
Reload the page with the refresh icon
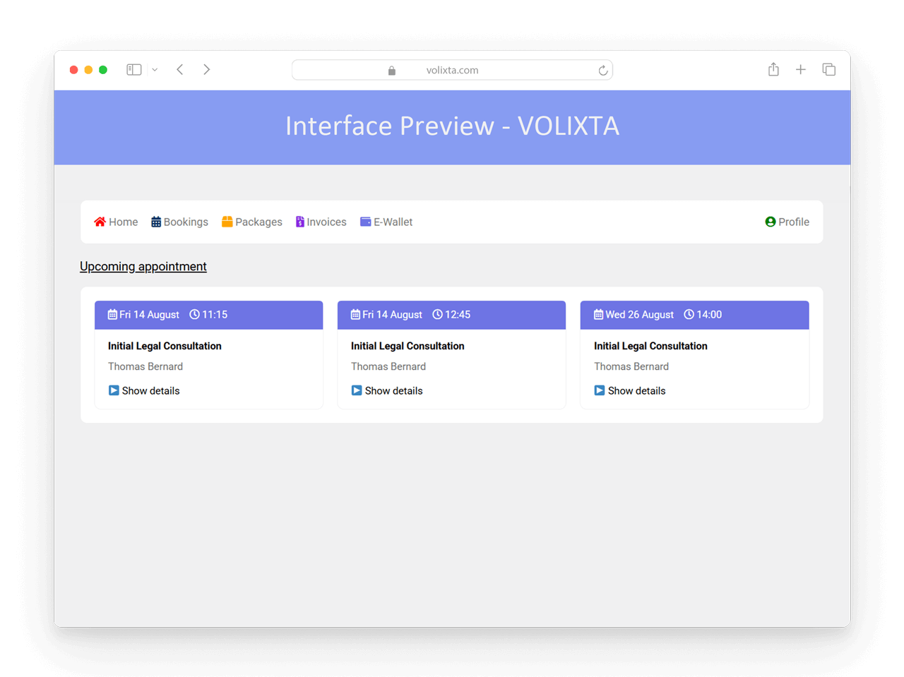(x=602, y=70)
